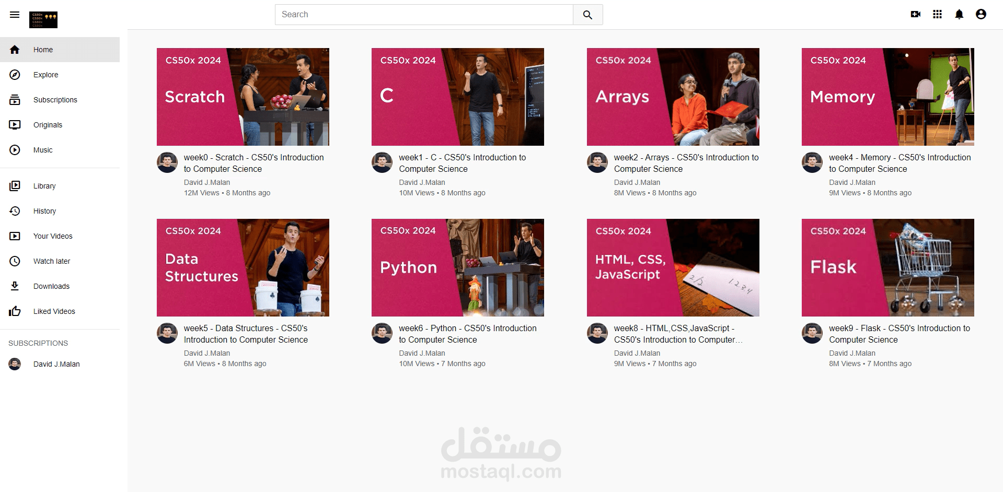Click channel avatar beside week4 Memory title
The image size is (1003, 492).
point(812,162)
